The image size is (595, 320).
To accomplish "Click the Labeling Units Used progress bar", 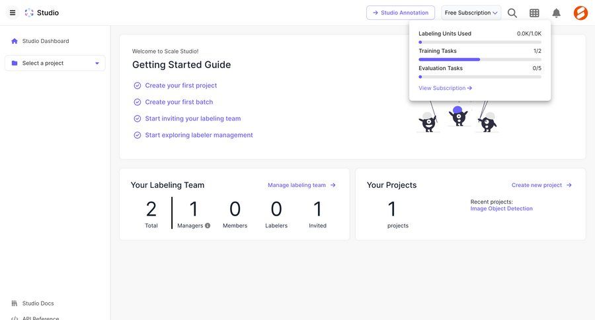I will click(480, 42).
